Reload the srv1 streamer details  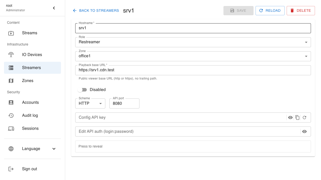270,10
